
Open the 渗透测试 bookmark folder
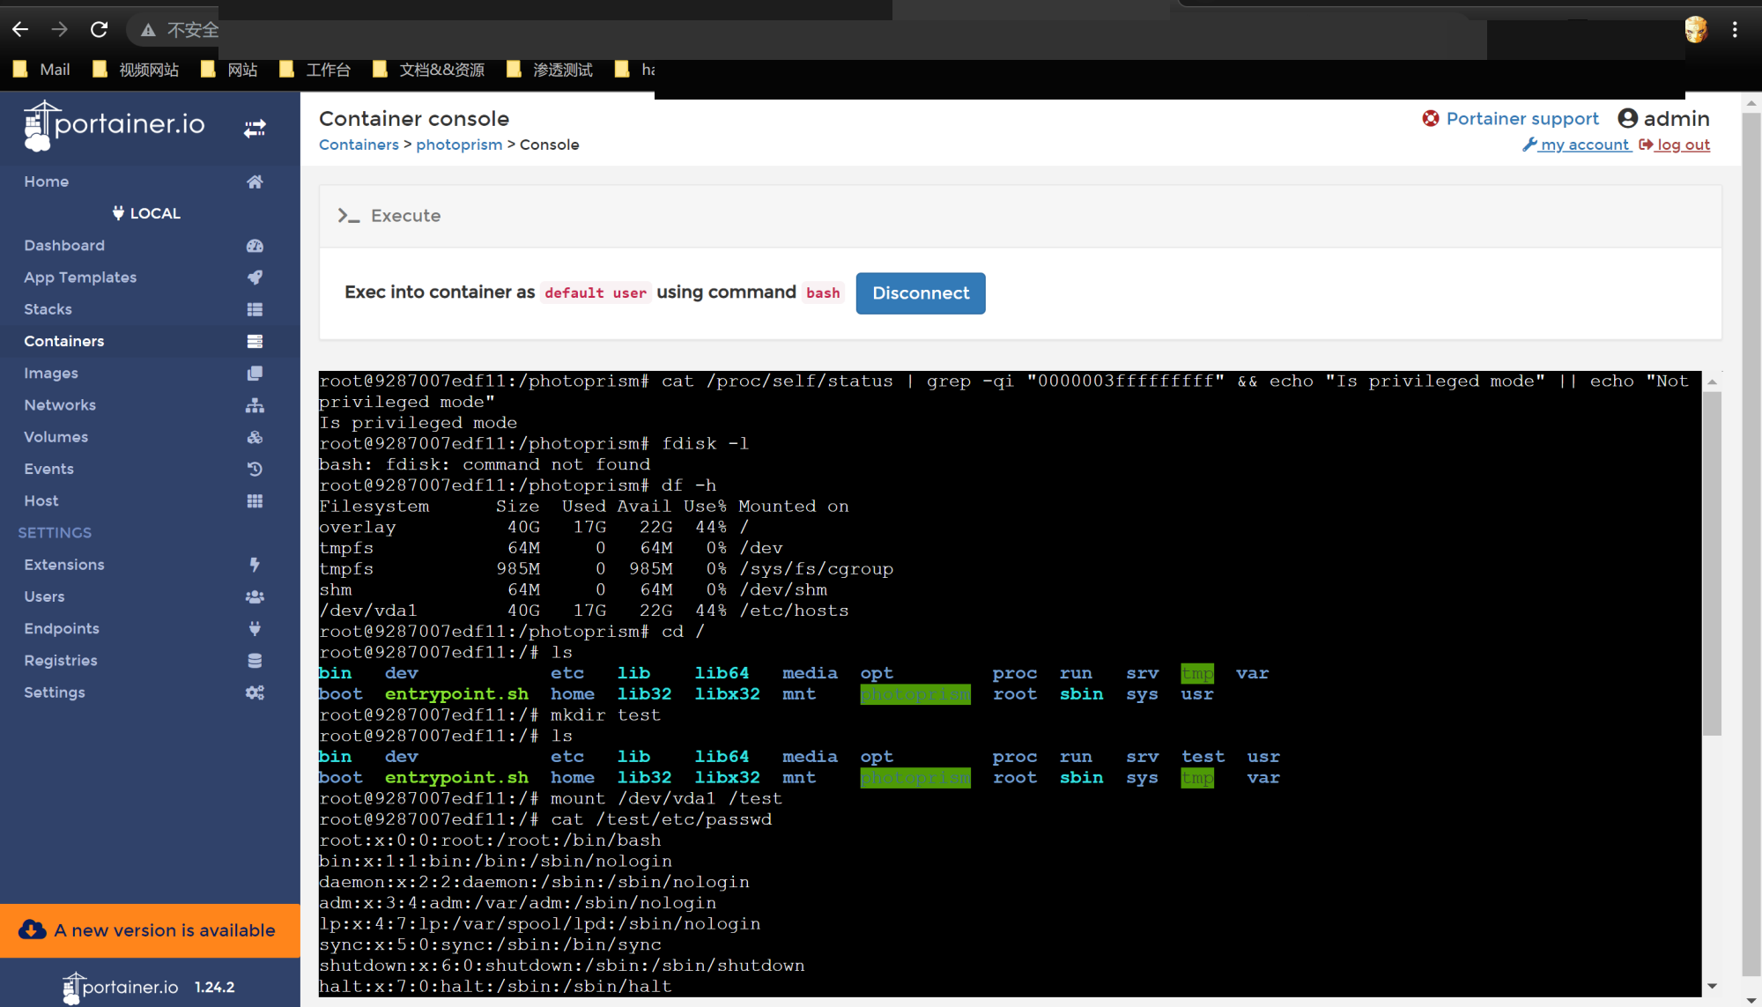(x=550, y=70)
